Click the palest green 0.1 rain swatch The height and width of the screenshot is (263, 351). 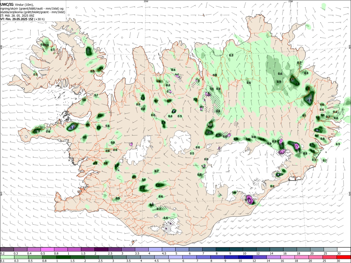click(7, 257)
